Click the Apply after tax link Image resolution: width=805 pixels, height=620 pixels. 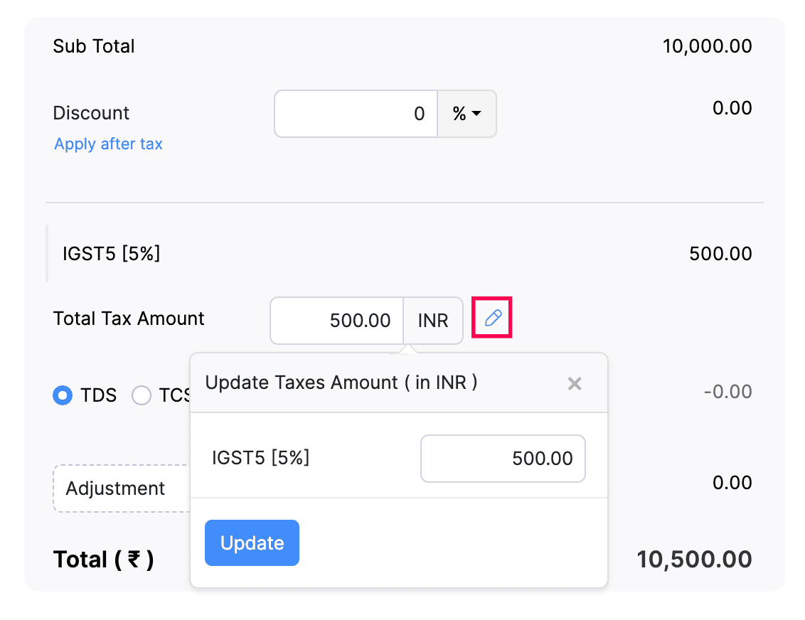[x=107, y=144]
